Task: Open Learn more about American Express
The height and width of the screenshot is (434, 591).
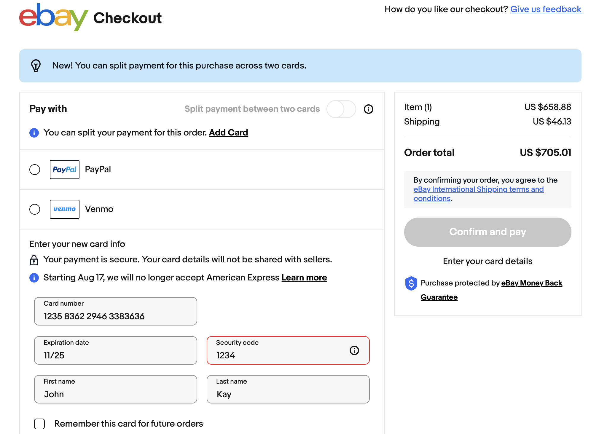Action: point(304,277)
